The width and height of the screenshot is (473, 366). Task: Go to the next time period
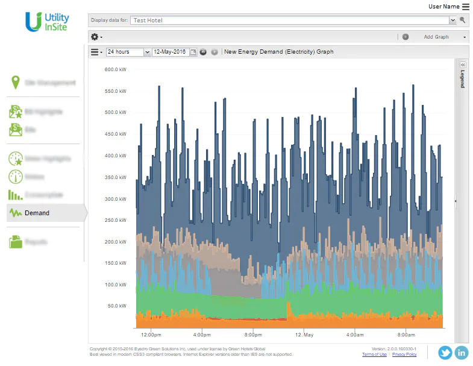click(x=214, y=52)
